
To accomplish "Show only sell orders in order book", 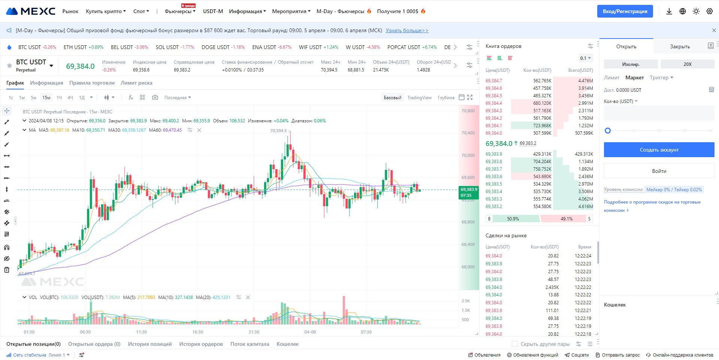I will pos(510,58).
